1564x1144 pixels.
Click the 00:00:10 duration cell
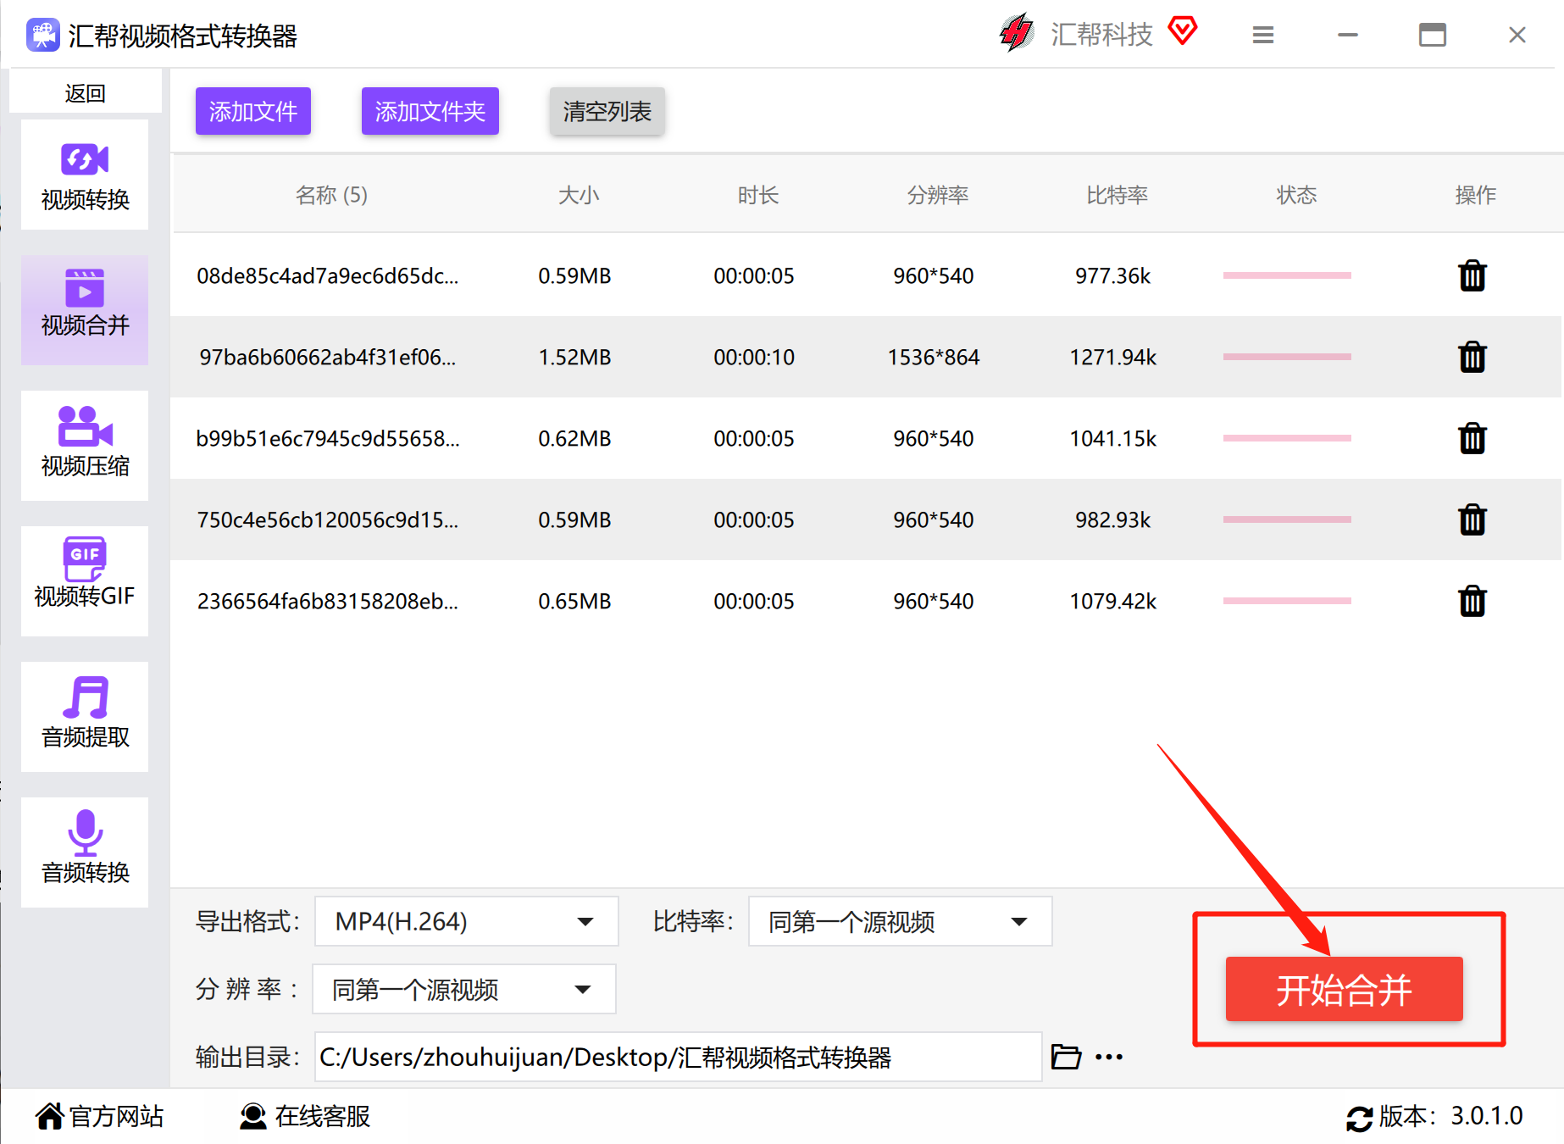(x=754, y=357)
